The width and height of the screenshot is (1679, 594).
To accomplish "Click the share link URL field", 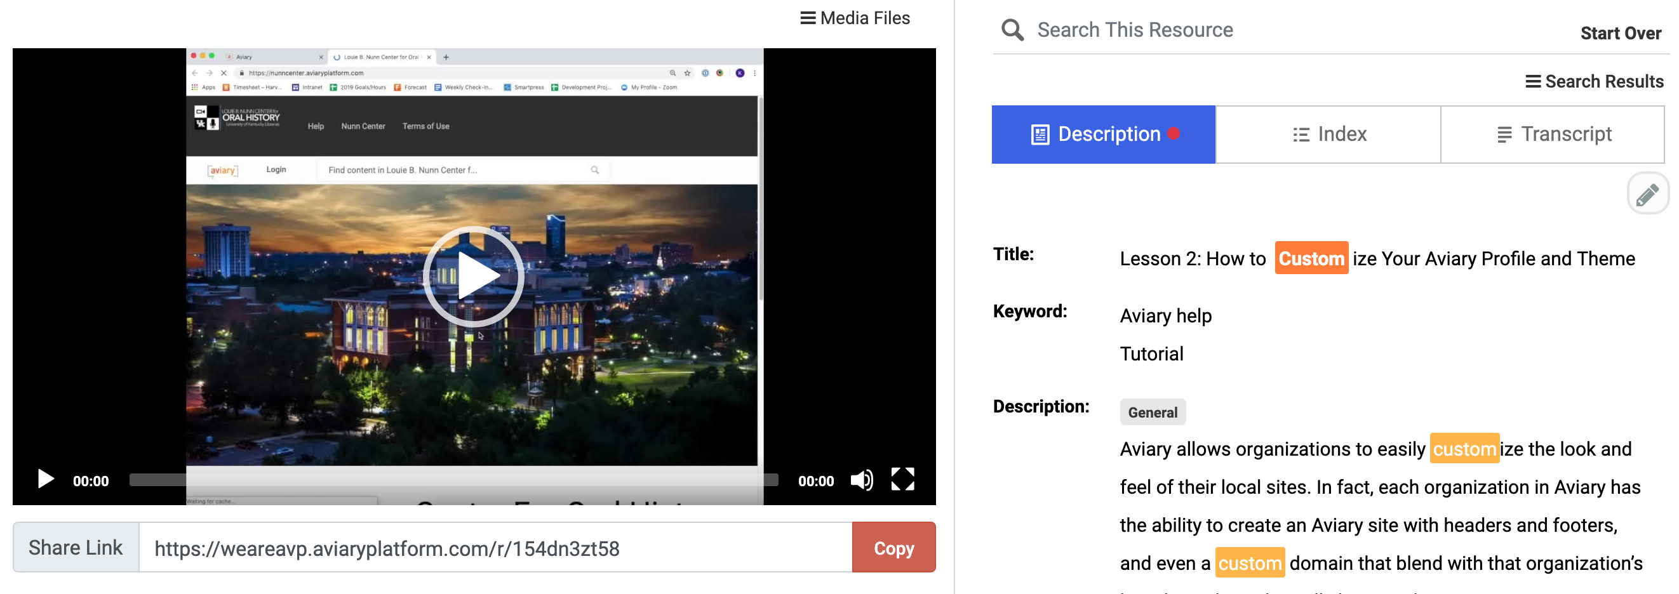I will [x=495, y=548].
